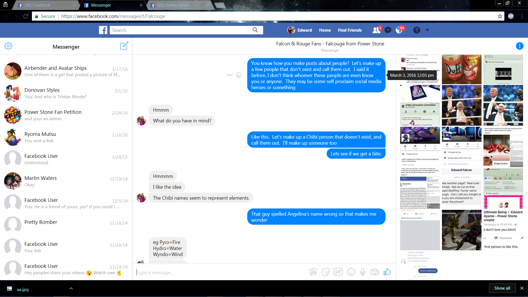Screen dimensions: 528x297
Task: Open Power Stone Fan Petition conversation
Action: pos(66,115)
